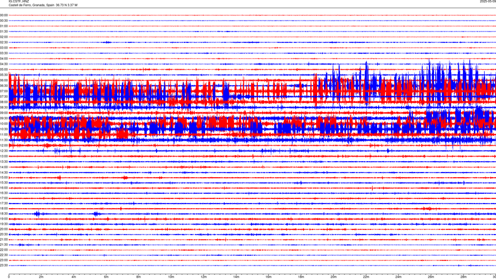The height and width of the screenshot is (279, 496).
Task: Select the 05:30 row label
Action: pyautogui.click(x=4, y=74)
